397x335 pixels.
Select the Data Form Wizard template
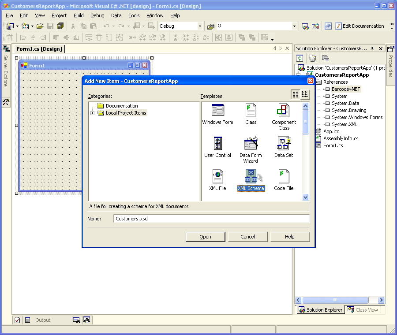(x=251, y=144)
